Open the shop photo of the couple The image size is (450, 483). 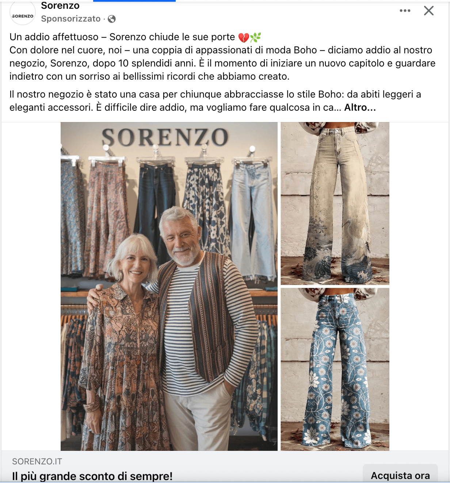pyautogui.click(x=169, y=286)
